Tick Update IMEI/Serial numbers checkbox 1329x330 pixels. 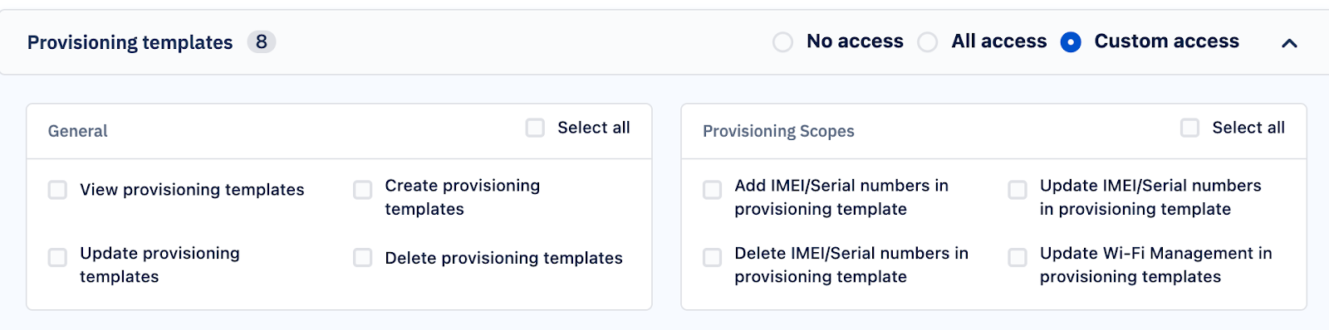pyautogui.click(x=1017, y=190)
